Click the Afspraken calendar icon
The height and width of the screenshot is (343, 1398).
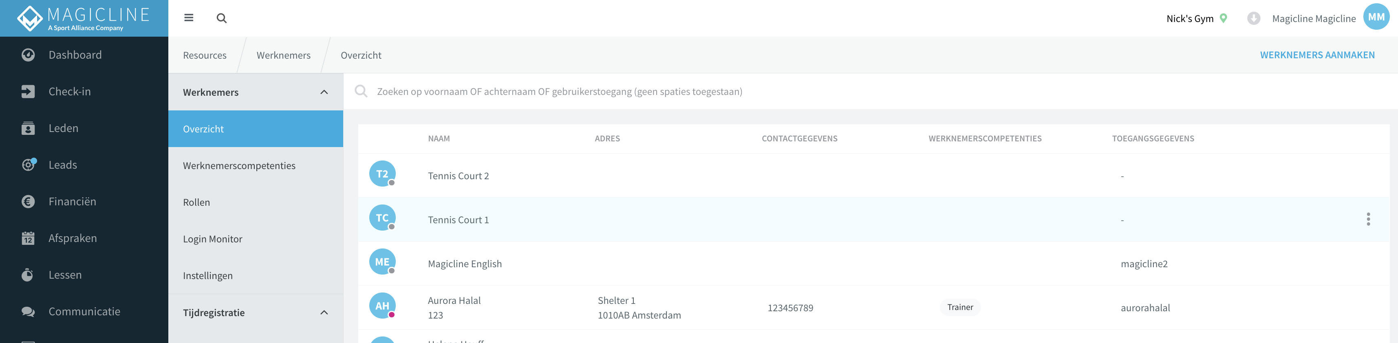pyautogui.click(x=28, y=238)
